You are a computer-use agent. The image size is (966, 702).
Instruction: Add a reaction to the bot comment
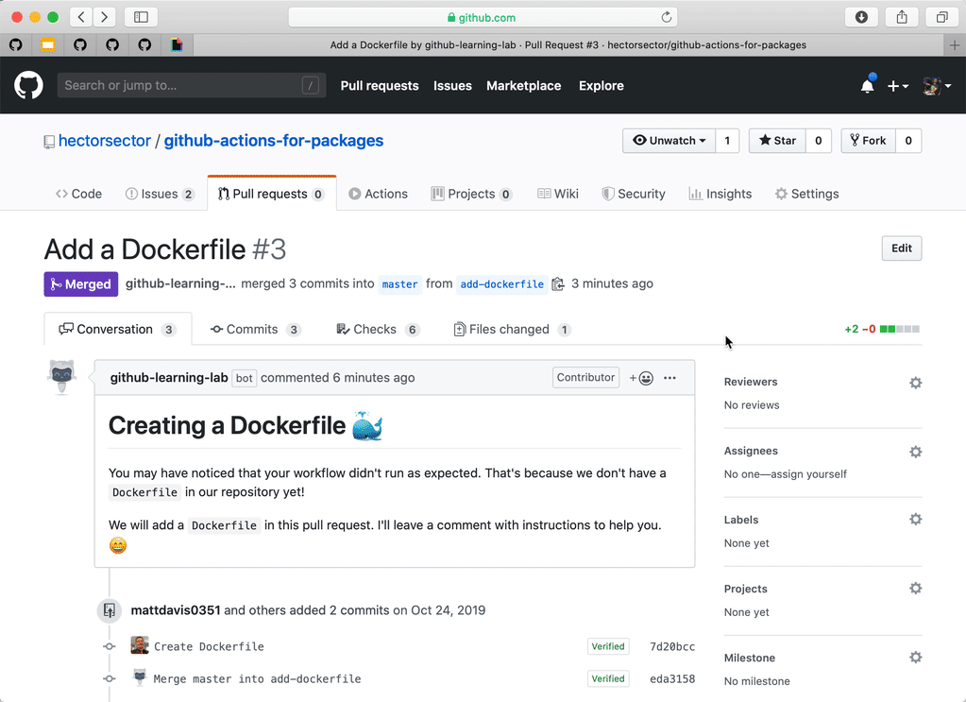641,378
